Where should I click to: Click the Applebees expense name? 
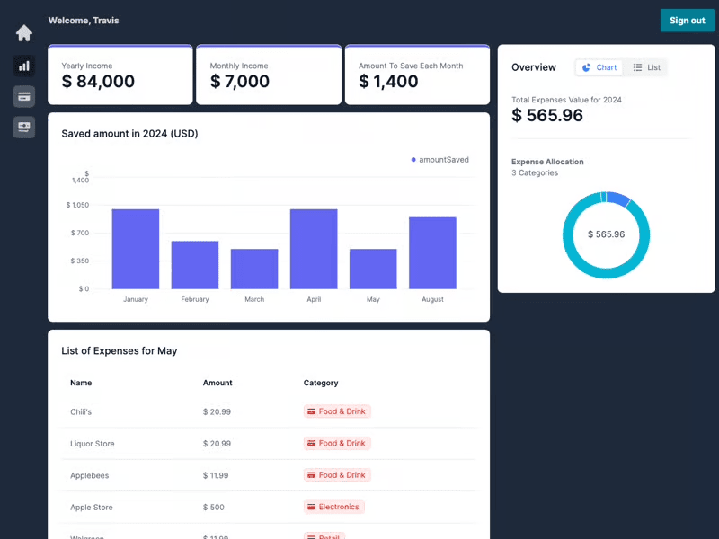point(89,475)
